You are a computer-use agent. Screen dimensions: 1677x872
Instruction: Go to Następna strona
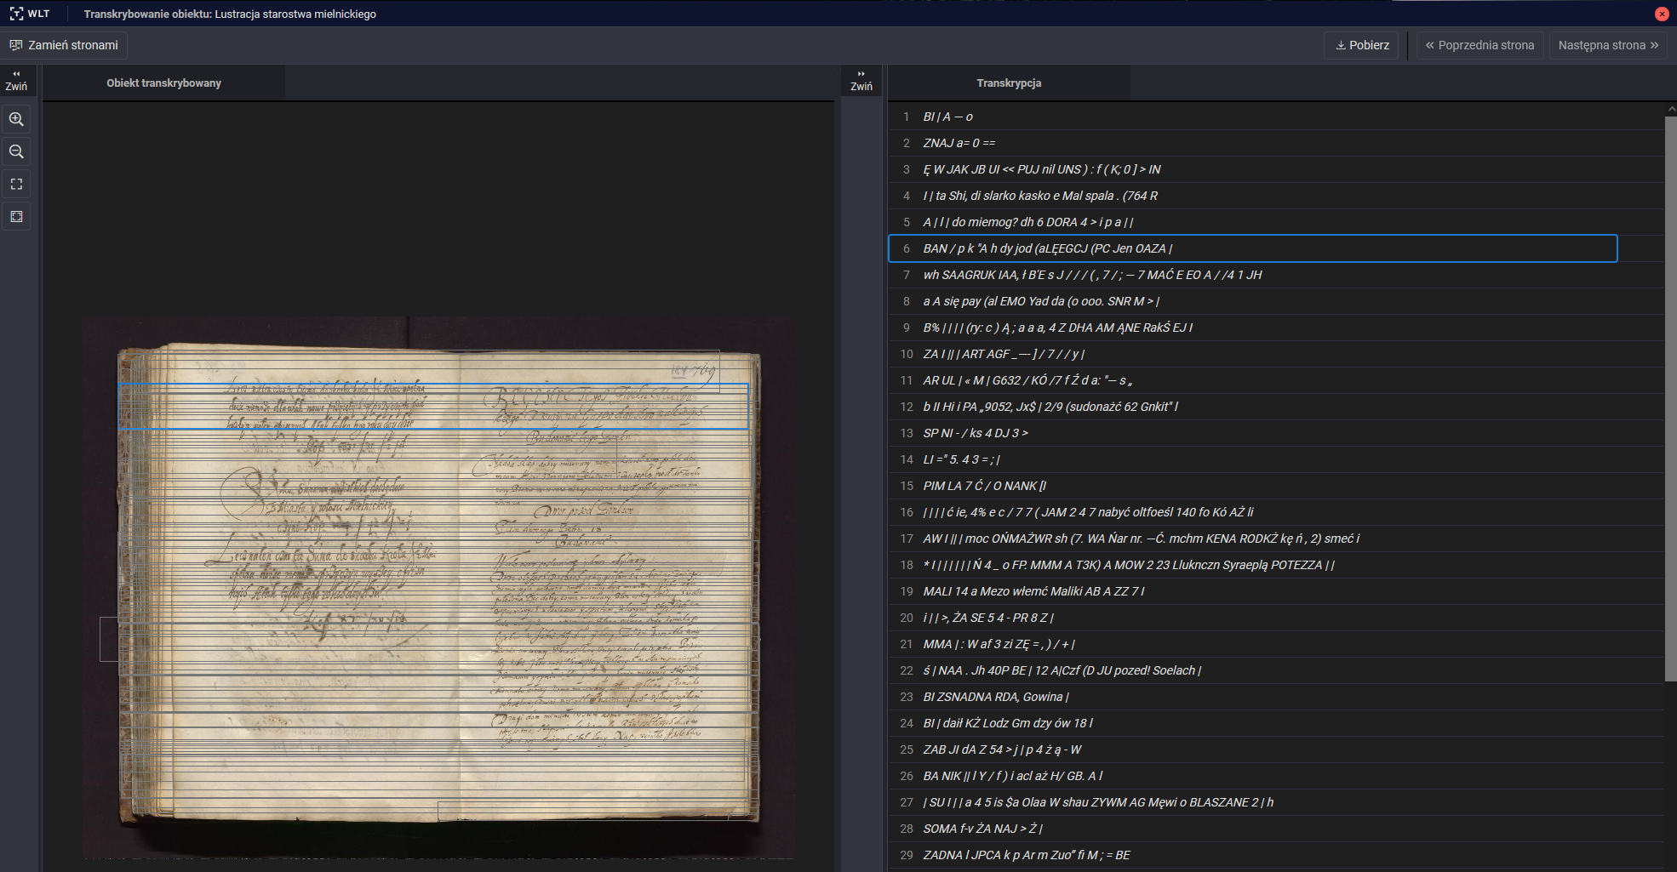1608,45
